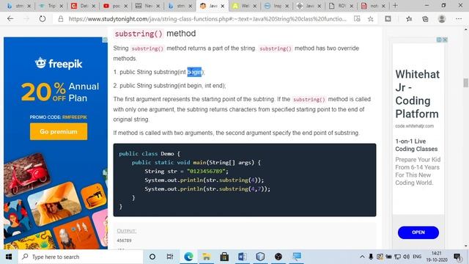469x264 pixels.
Task: Open the volume control tray icon
Action: [406, 257]
